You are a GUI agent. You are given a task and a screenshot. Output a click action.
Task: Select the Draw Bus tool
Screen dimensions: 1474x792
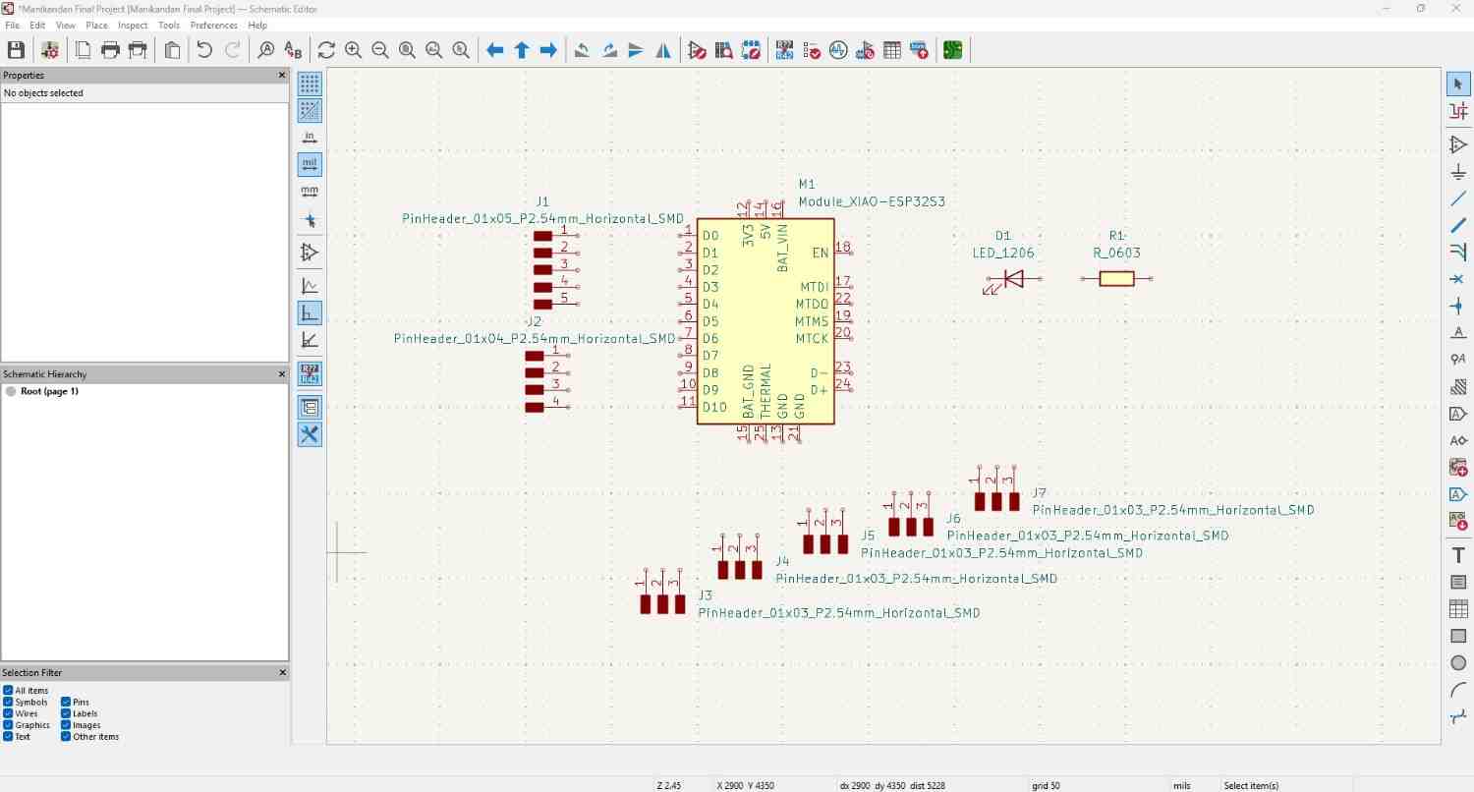pos(1458,225)
